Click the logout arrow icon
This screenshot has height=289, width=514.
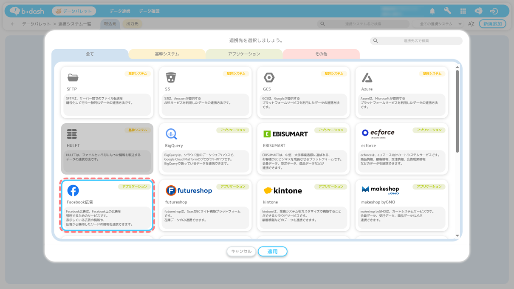point(494,11)
